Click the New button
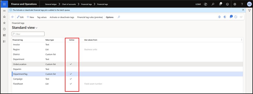 click(30, 17)
